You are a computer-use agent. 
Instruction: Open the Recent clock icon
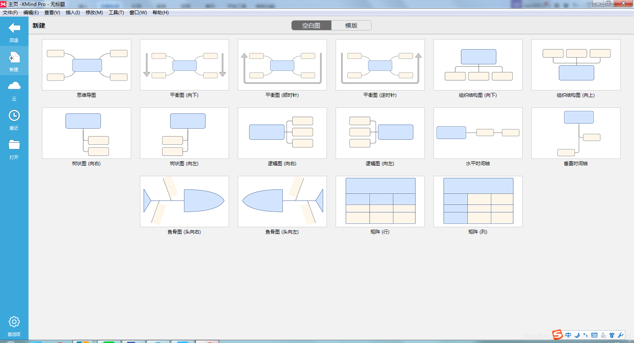[14, 115]
